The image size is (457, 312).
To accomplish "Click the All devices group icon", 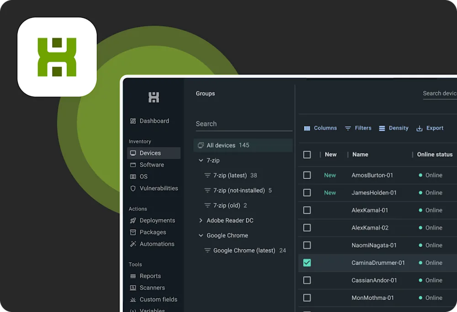I will pyautogui.click(x=201, y=145).
